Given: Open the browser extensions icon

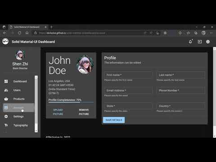Looking at the screenshot, I should point(180,33).
